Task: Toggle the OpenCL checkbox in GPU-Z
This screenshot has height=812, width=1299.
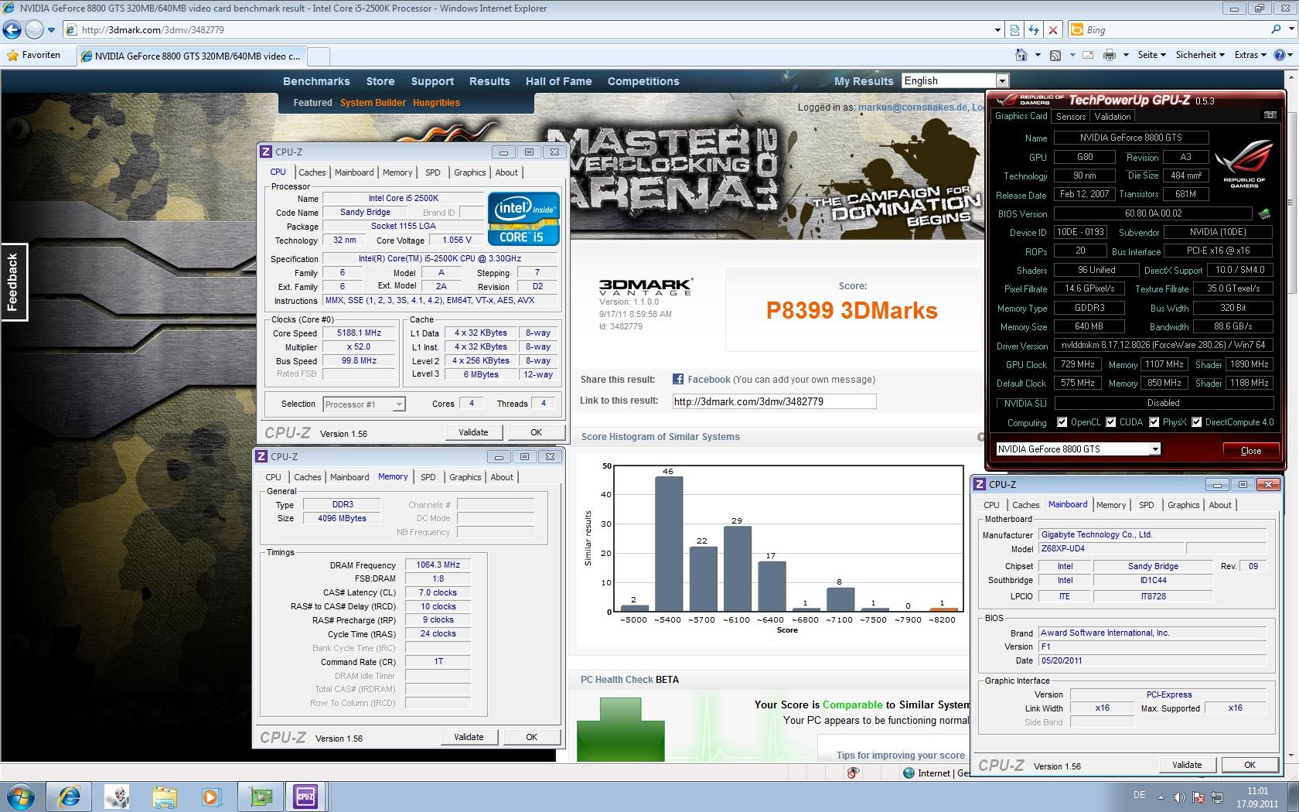Action: 1062,422
